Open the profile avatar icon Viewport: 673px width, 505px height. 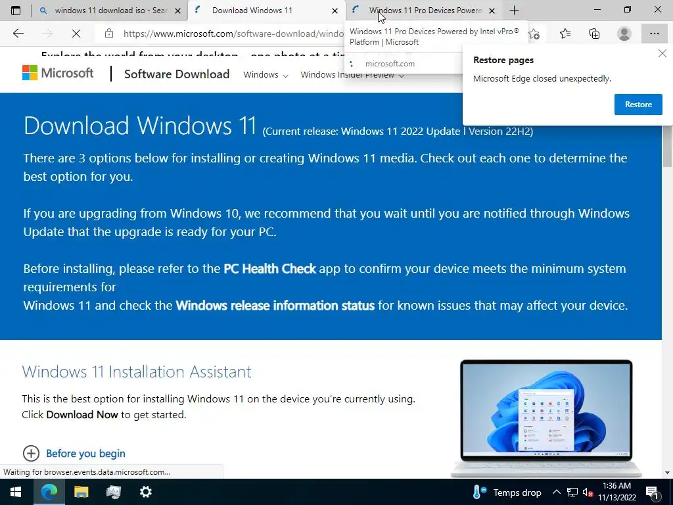[624, 34]
